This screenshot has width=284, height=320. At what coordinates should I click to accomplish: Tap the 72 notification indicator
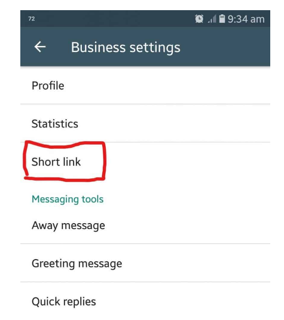click(x=32, y=19)
